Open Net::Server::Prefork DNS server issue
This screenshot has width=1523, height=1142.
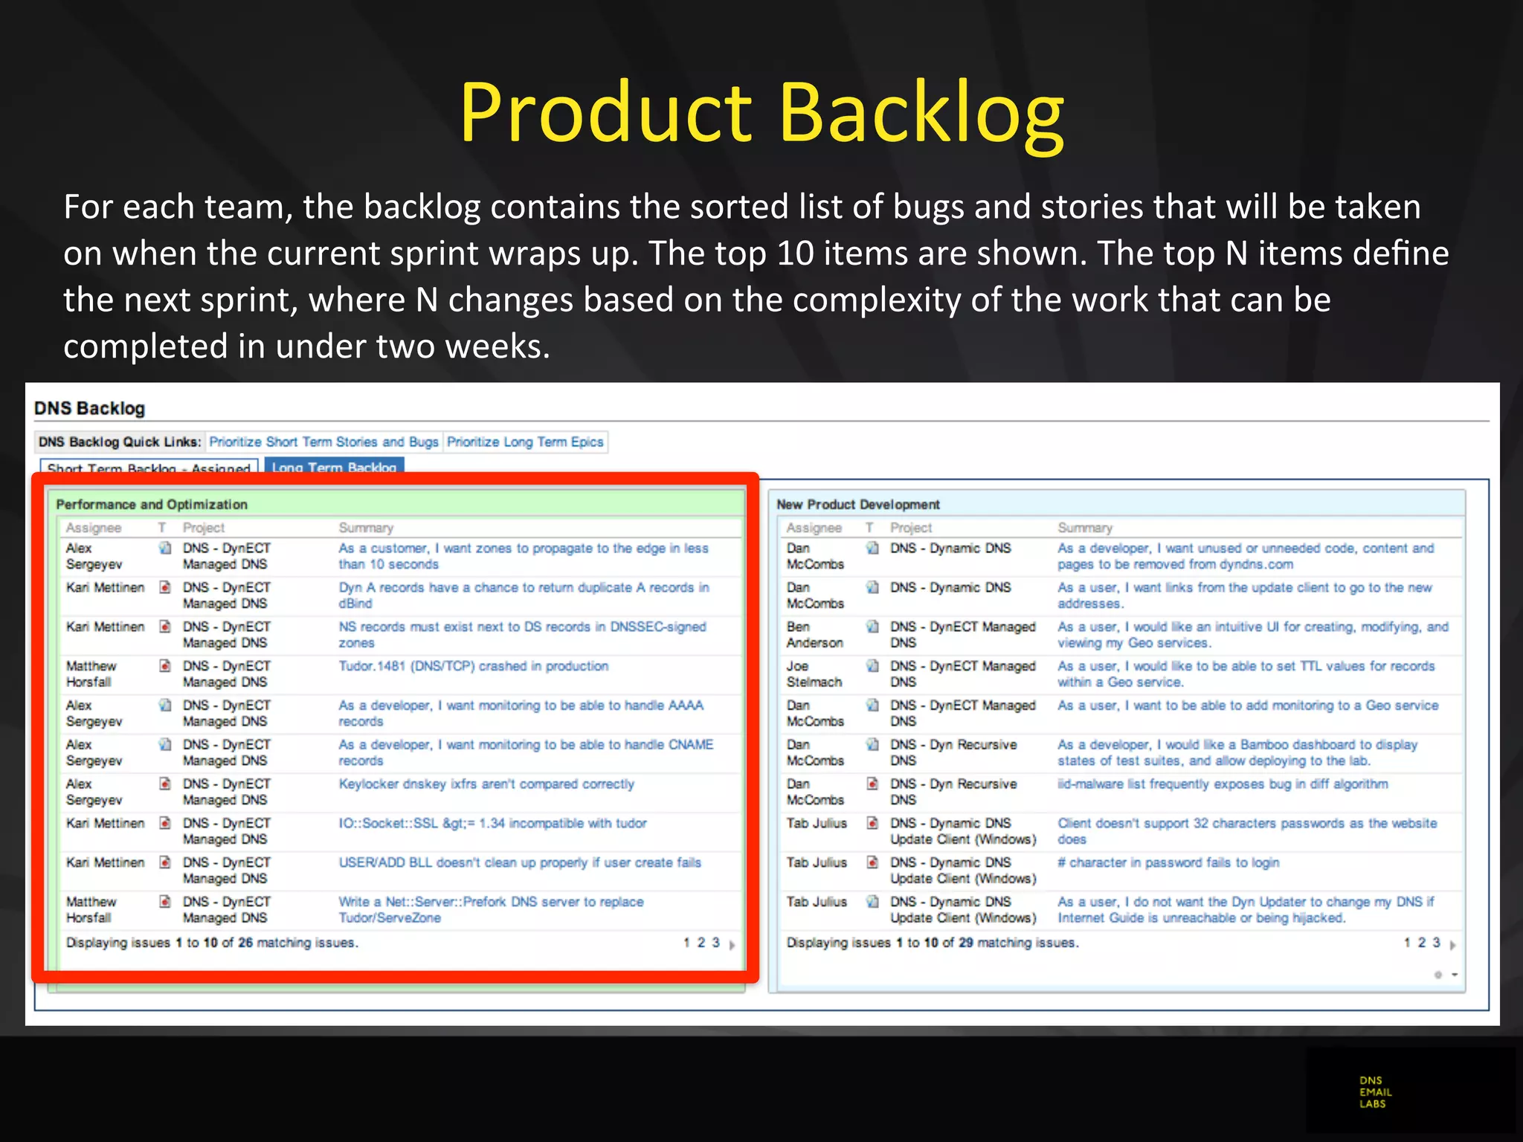(x=491, y=910)
